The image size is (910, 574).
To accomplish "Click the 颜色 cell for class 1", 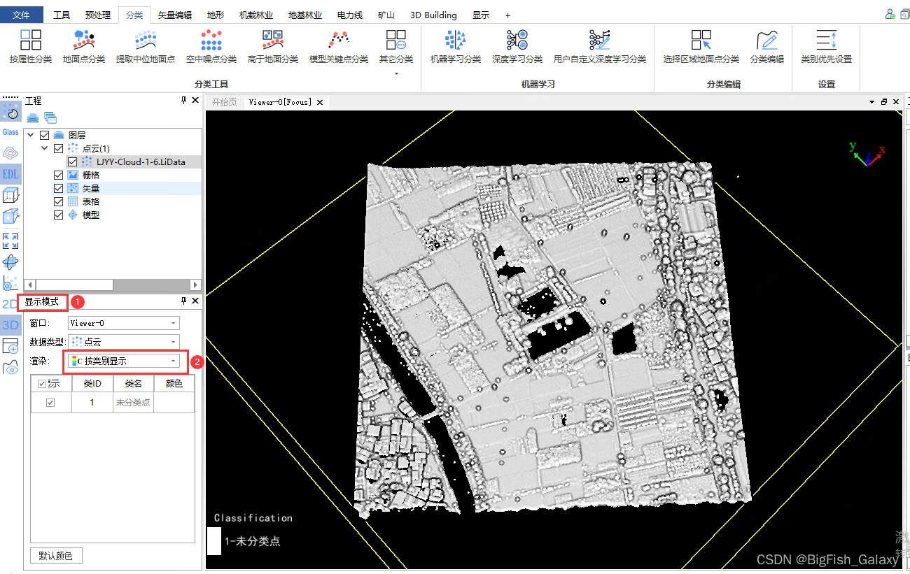I will [x=174, y=403].
